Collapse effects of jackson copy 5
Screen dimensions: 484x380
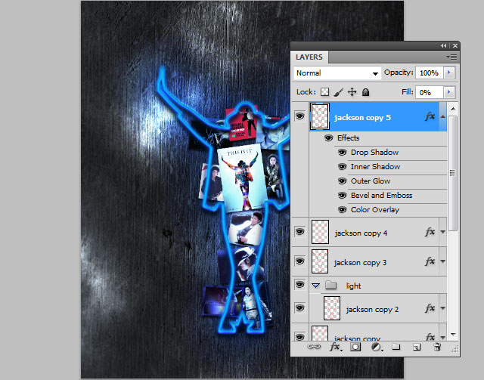pyautogui.click(x=442, y=116)
